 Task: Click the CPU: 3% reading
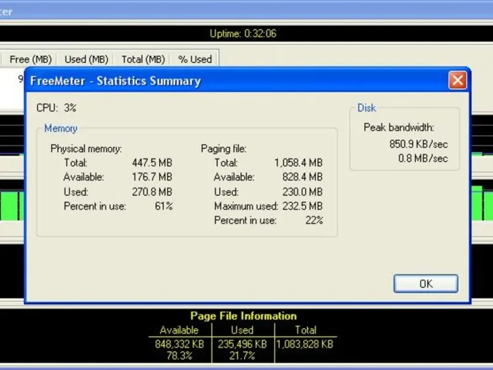[56, 108]
